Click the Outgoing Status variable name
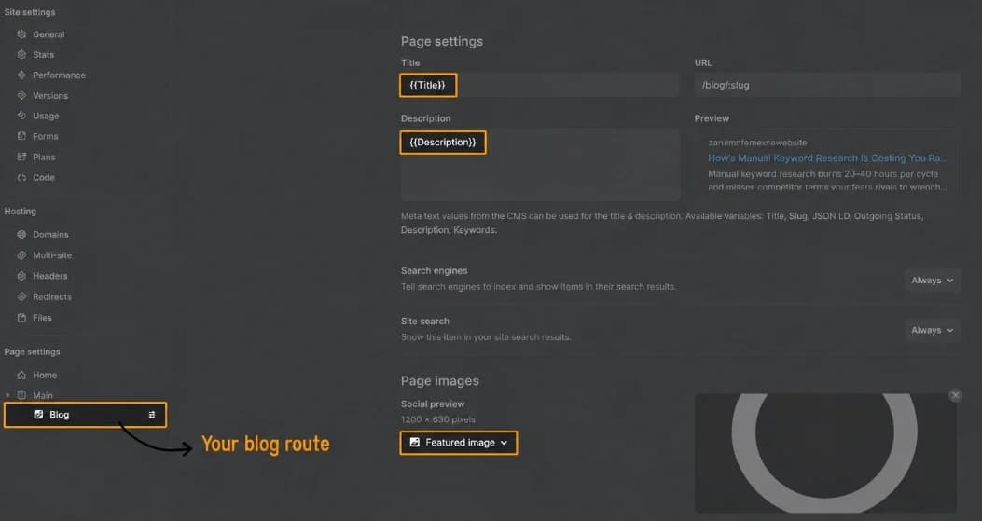The width and height of the screenshot is (982, 521). (x=888, y=216)
